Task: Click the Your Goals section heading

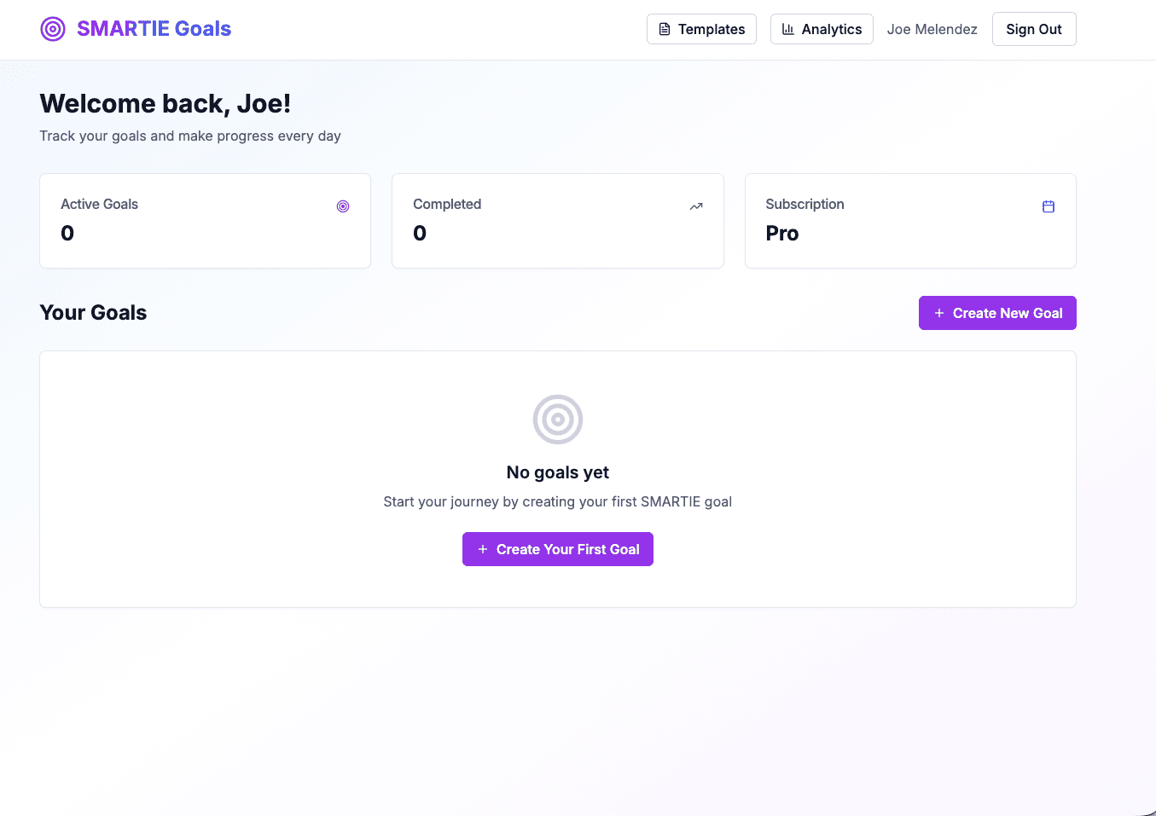Action: pyautogui.click(x=93, y=313)
